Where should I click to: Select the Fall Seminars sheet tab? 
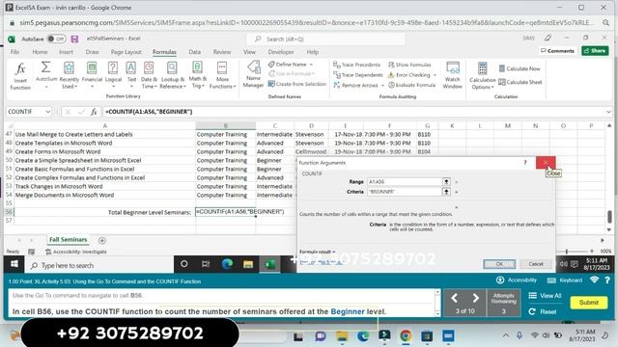point(69,240)
